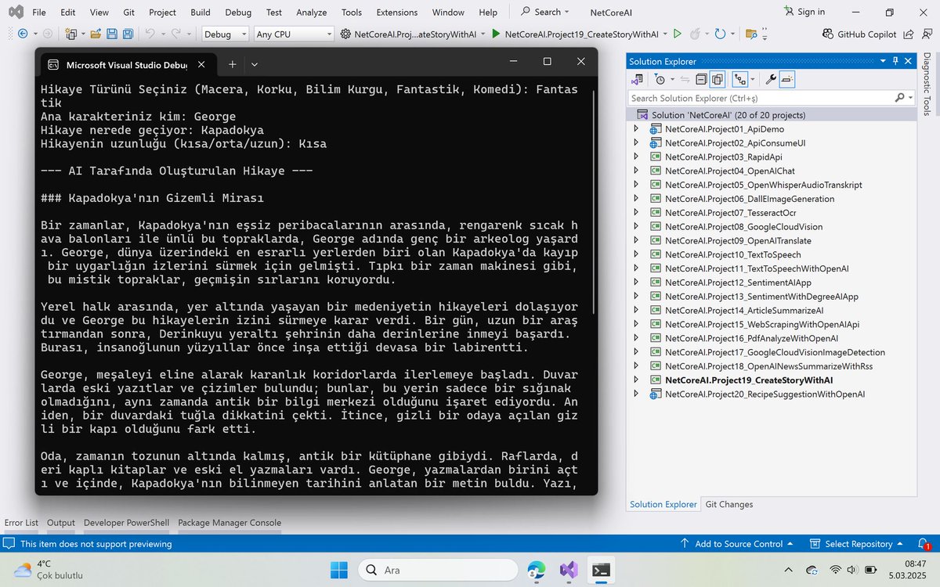Viewport: 940px width, 587px height.
Task: Open the Debug configuration dropdown
Action: coord(226,34)
